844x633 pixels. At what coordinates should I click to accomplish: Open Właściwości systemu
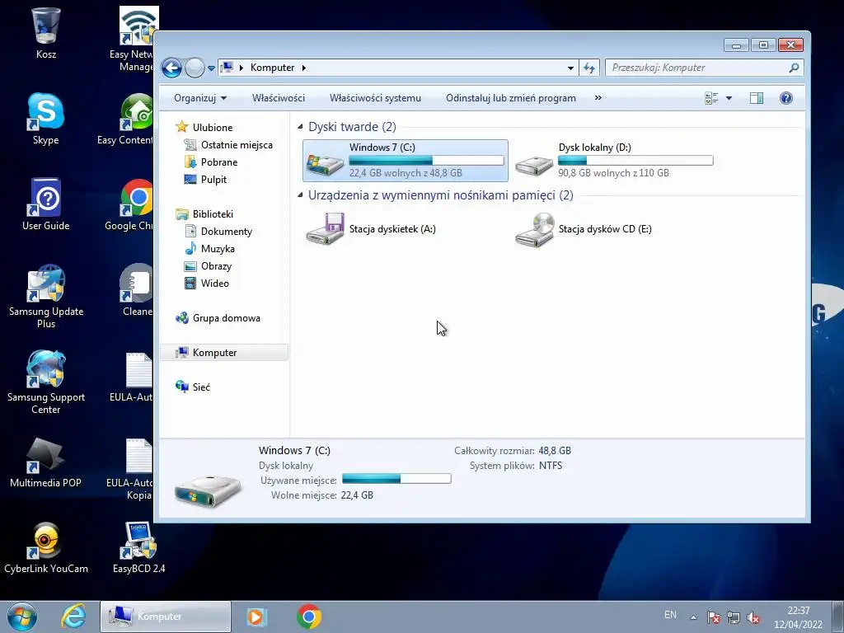[x=375, y=98]
